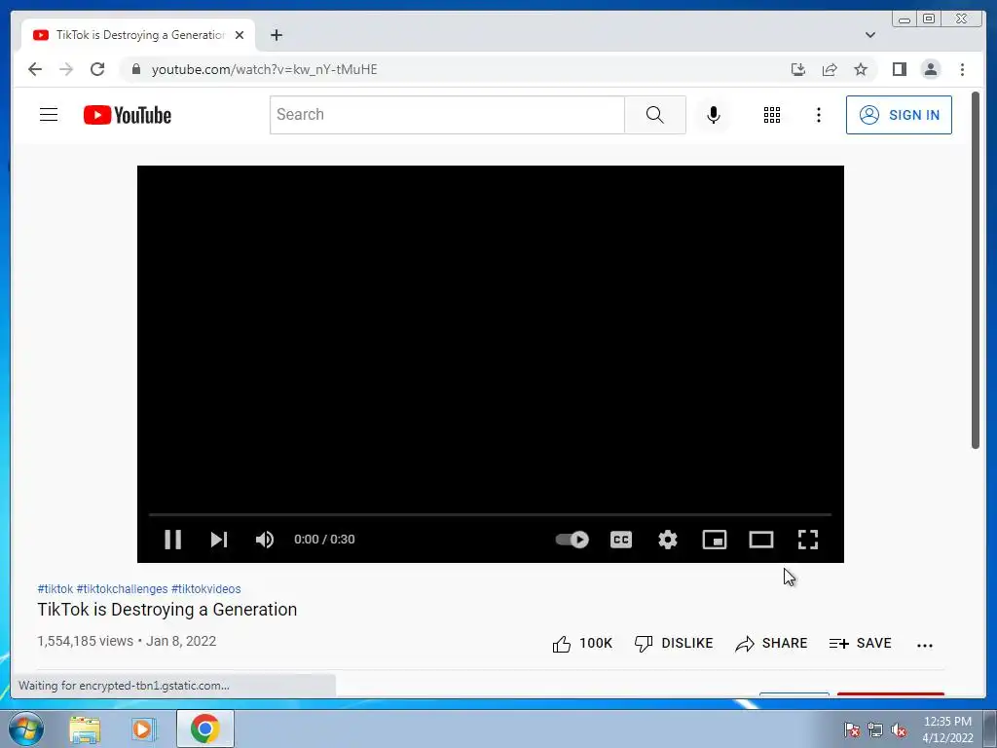The image size is (997, 748).
Task: Click the 0:00 / 0:30 time display
Action: (x=324, y=540)
